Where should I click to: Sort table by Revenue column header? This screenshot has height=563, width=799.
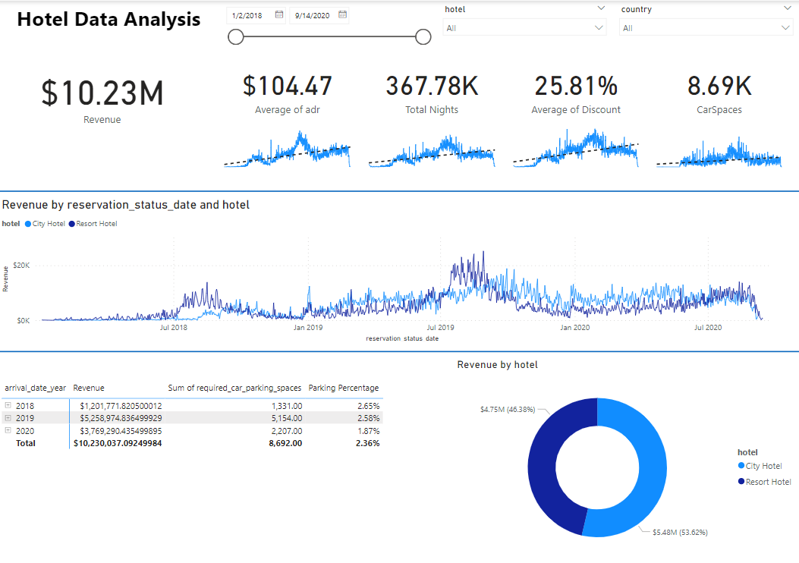pyautogui.click(x=89, y=388)
